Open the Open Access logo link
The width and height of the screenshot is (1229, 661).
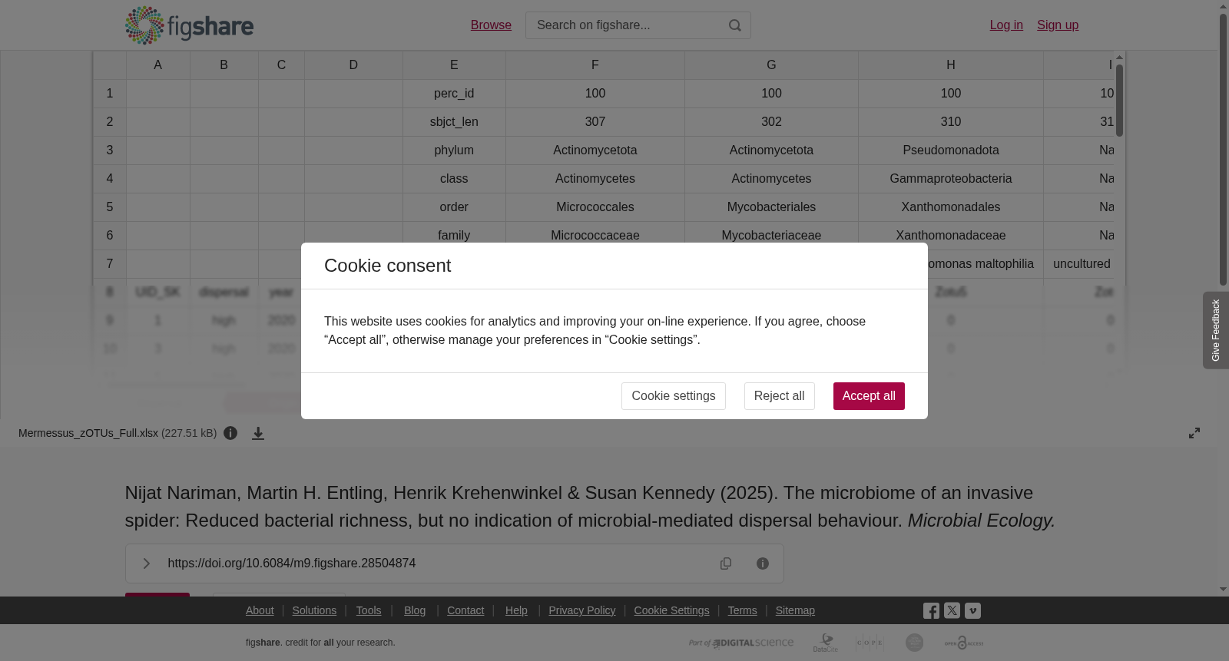(x=964, y=643)
